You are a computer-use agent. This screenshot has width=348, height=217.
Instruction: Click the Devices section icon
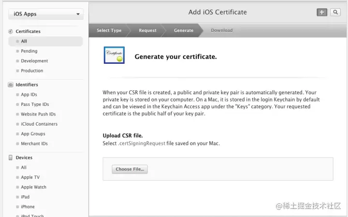coord(11,158)
